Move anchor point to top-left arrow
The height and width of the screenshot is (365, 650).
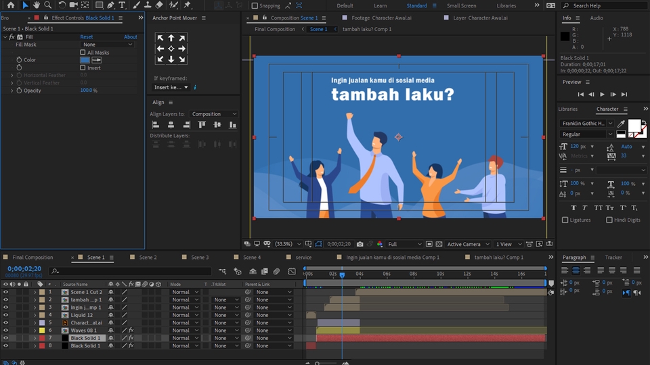click(x=160, y=38)
